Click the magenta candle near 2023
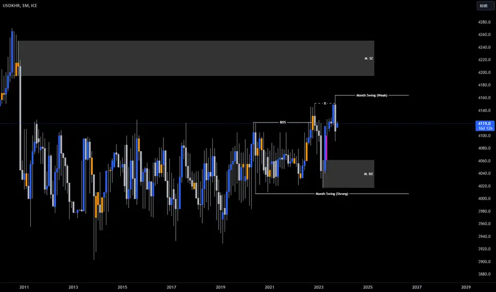The width and height of the screenshot is (496, 292). coord(326,148)
